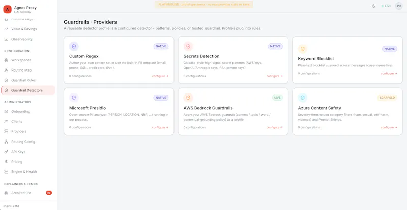Click the Secrets Detection shield icon

click(188, 46)
